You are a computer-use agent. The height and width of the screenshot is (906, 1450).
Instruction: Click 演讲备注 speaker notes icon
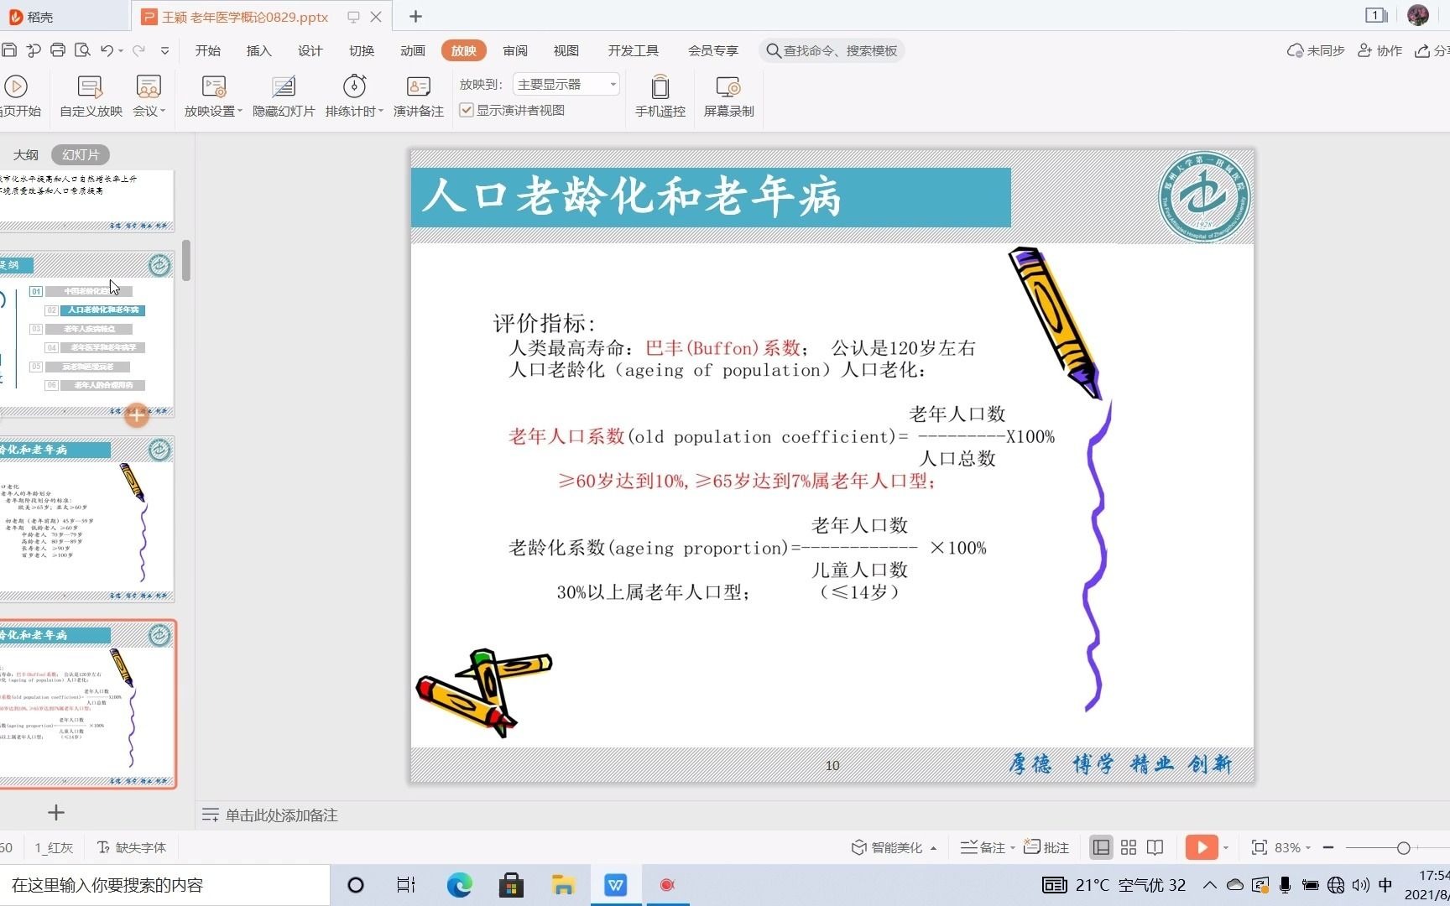[x=418, y=96]
